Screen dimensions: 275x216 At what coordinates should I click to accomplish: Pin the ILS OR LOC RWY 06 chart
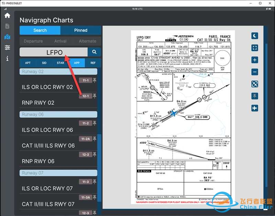click(95, 123)
